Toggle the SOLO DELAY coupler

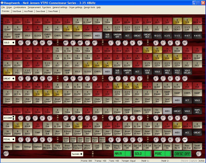click(x=187, y=71)
